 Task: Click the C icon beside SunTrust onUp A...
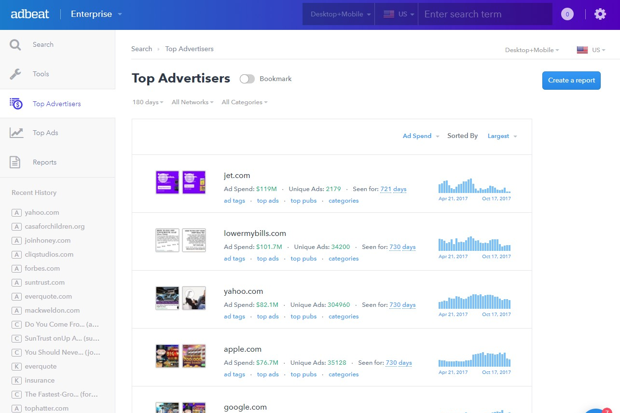coord(16,339)
